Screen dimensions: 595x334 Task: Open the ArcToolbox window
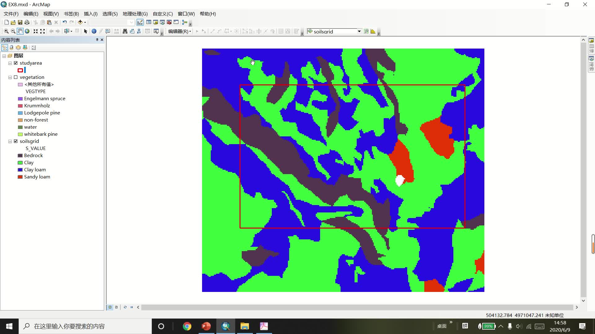click(x=169, y=22)
